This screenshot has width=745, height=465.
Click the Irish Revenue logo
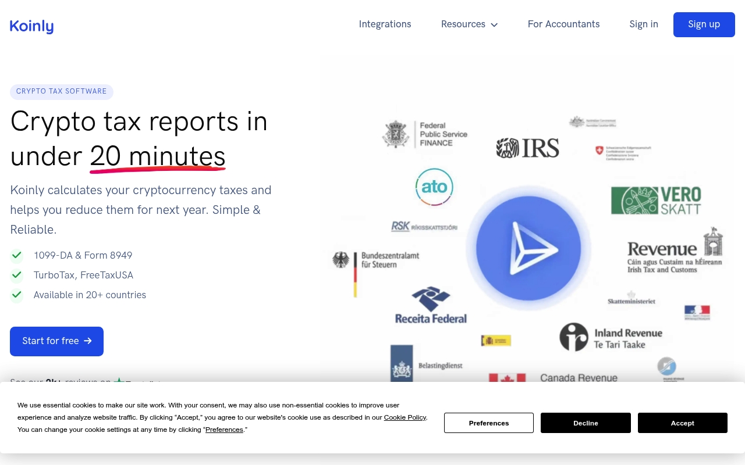pos(675,251)
